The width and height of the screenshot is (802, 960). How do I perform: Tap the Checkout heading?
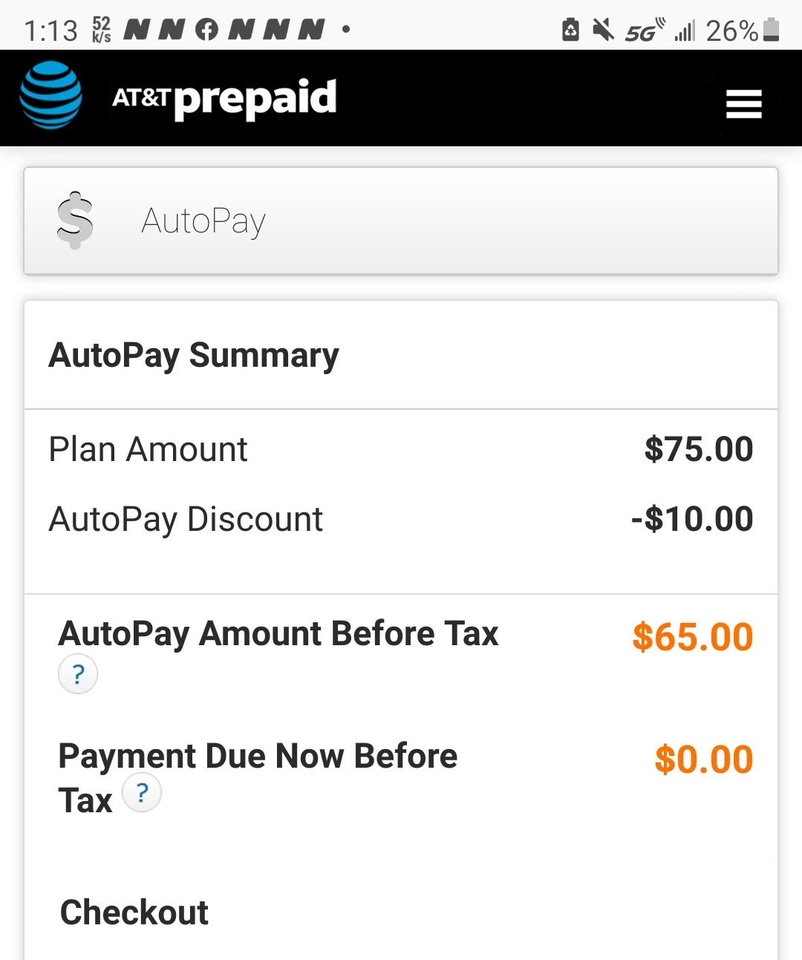(134, 912)
